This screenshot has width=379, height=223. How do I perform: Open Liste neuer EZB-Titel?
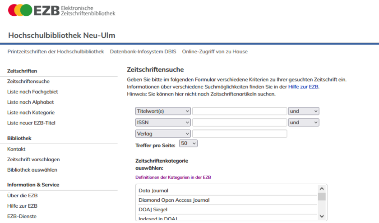click(31, 123)
